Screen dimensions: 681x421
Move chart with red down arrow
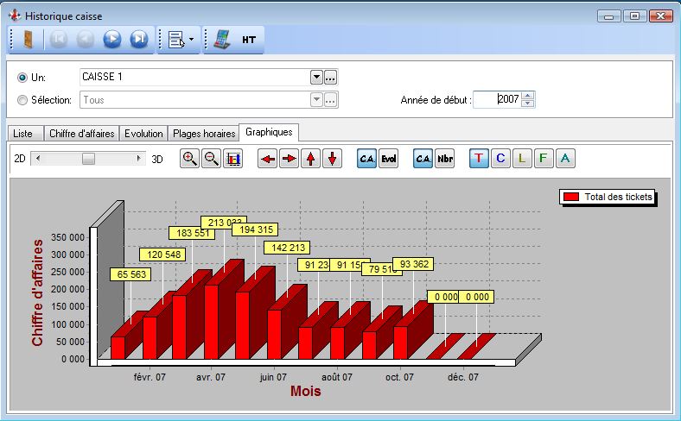[333, 159]
